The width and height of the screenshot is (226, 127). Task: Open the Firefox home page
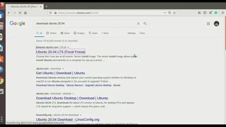tap(25, 13)
